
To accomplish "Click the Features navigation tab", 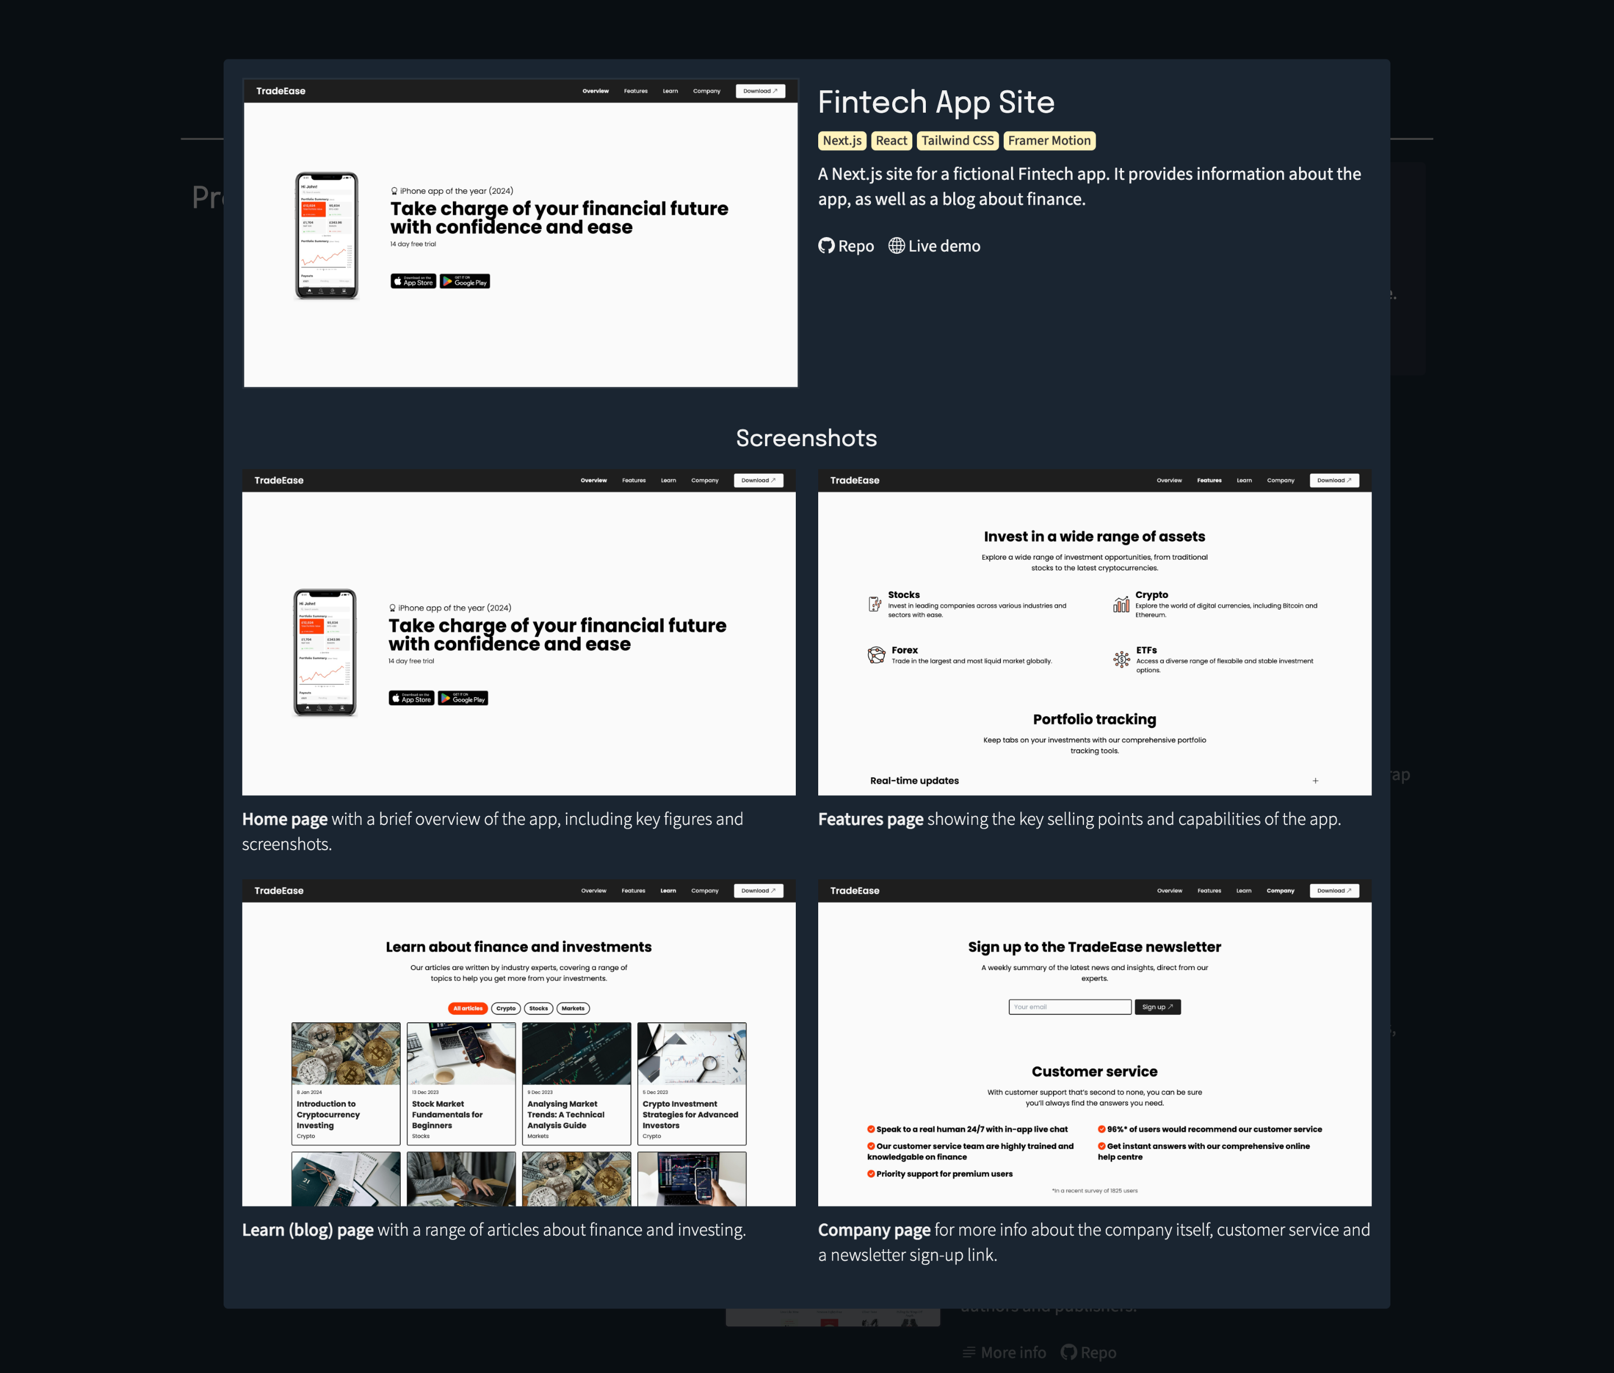I will point(636,92).
